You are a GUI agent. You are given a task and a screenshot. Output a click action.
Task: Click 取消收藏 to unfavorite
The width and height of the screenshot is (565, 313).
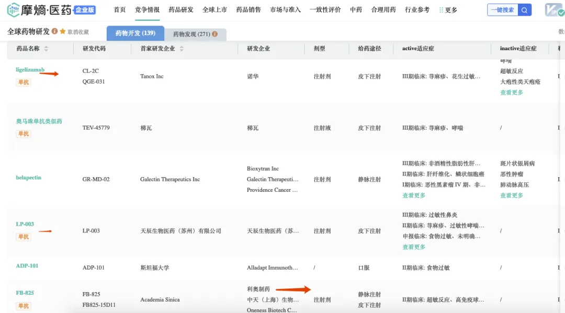point(78,32)
